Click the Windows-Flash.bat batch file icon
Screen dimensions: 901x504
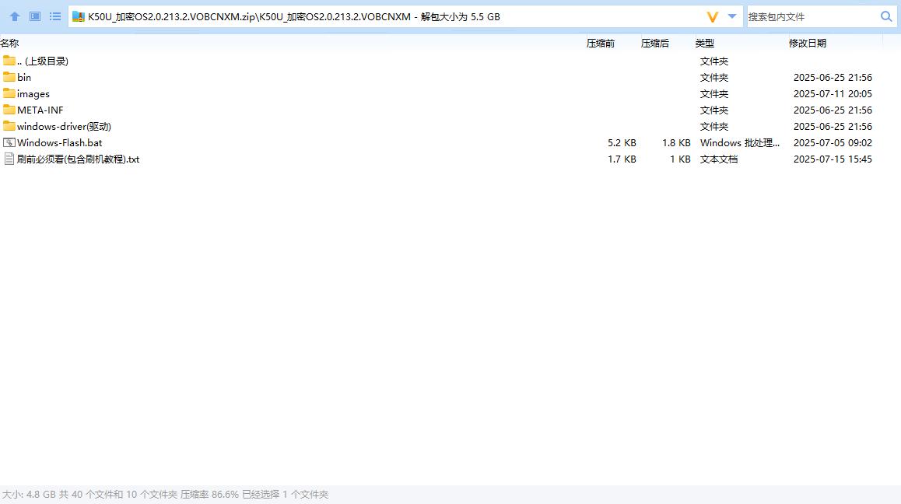pos(9,142)
